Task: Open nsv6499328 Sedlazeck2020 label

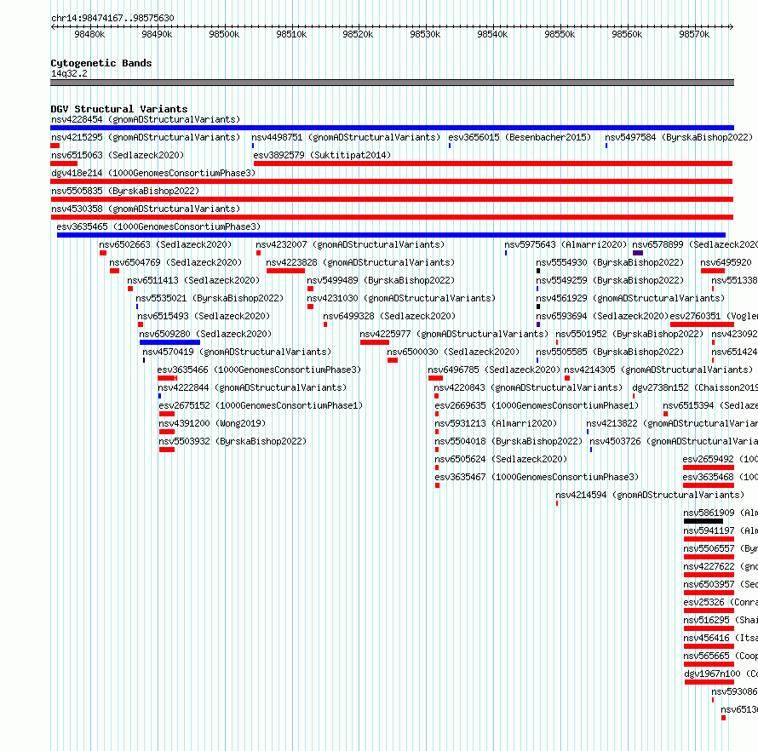Action: coord(389,316)
